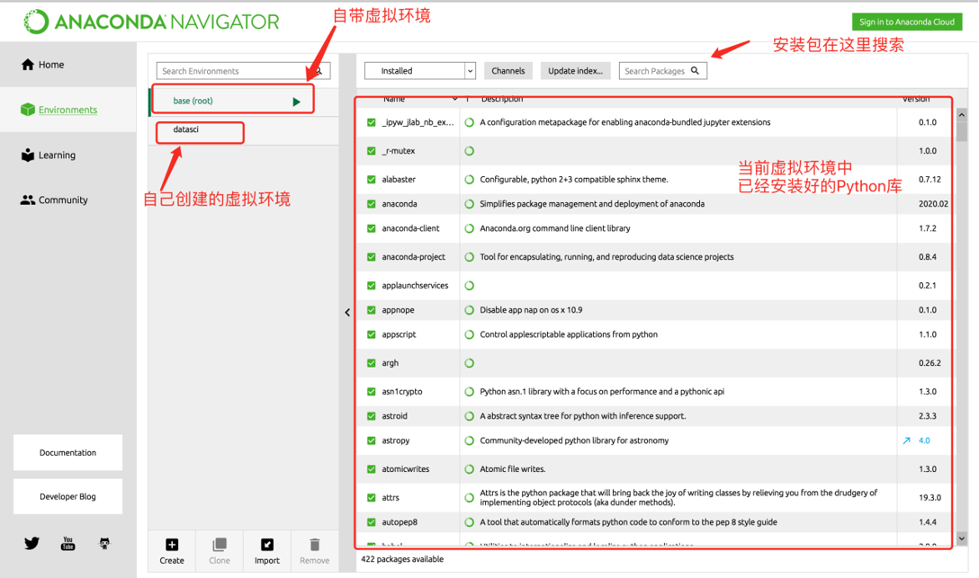Click the astropy upgrade arrow icon
The height and width of the screenshot is (578, 979).
(x=907, y=440)
